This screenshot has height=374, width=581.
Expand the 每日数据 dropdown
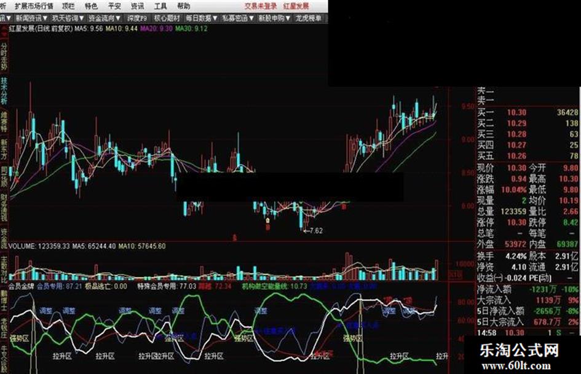pyautogui.click(x=202, y=18)
